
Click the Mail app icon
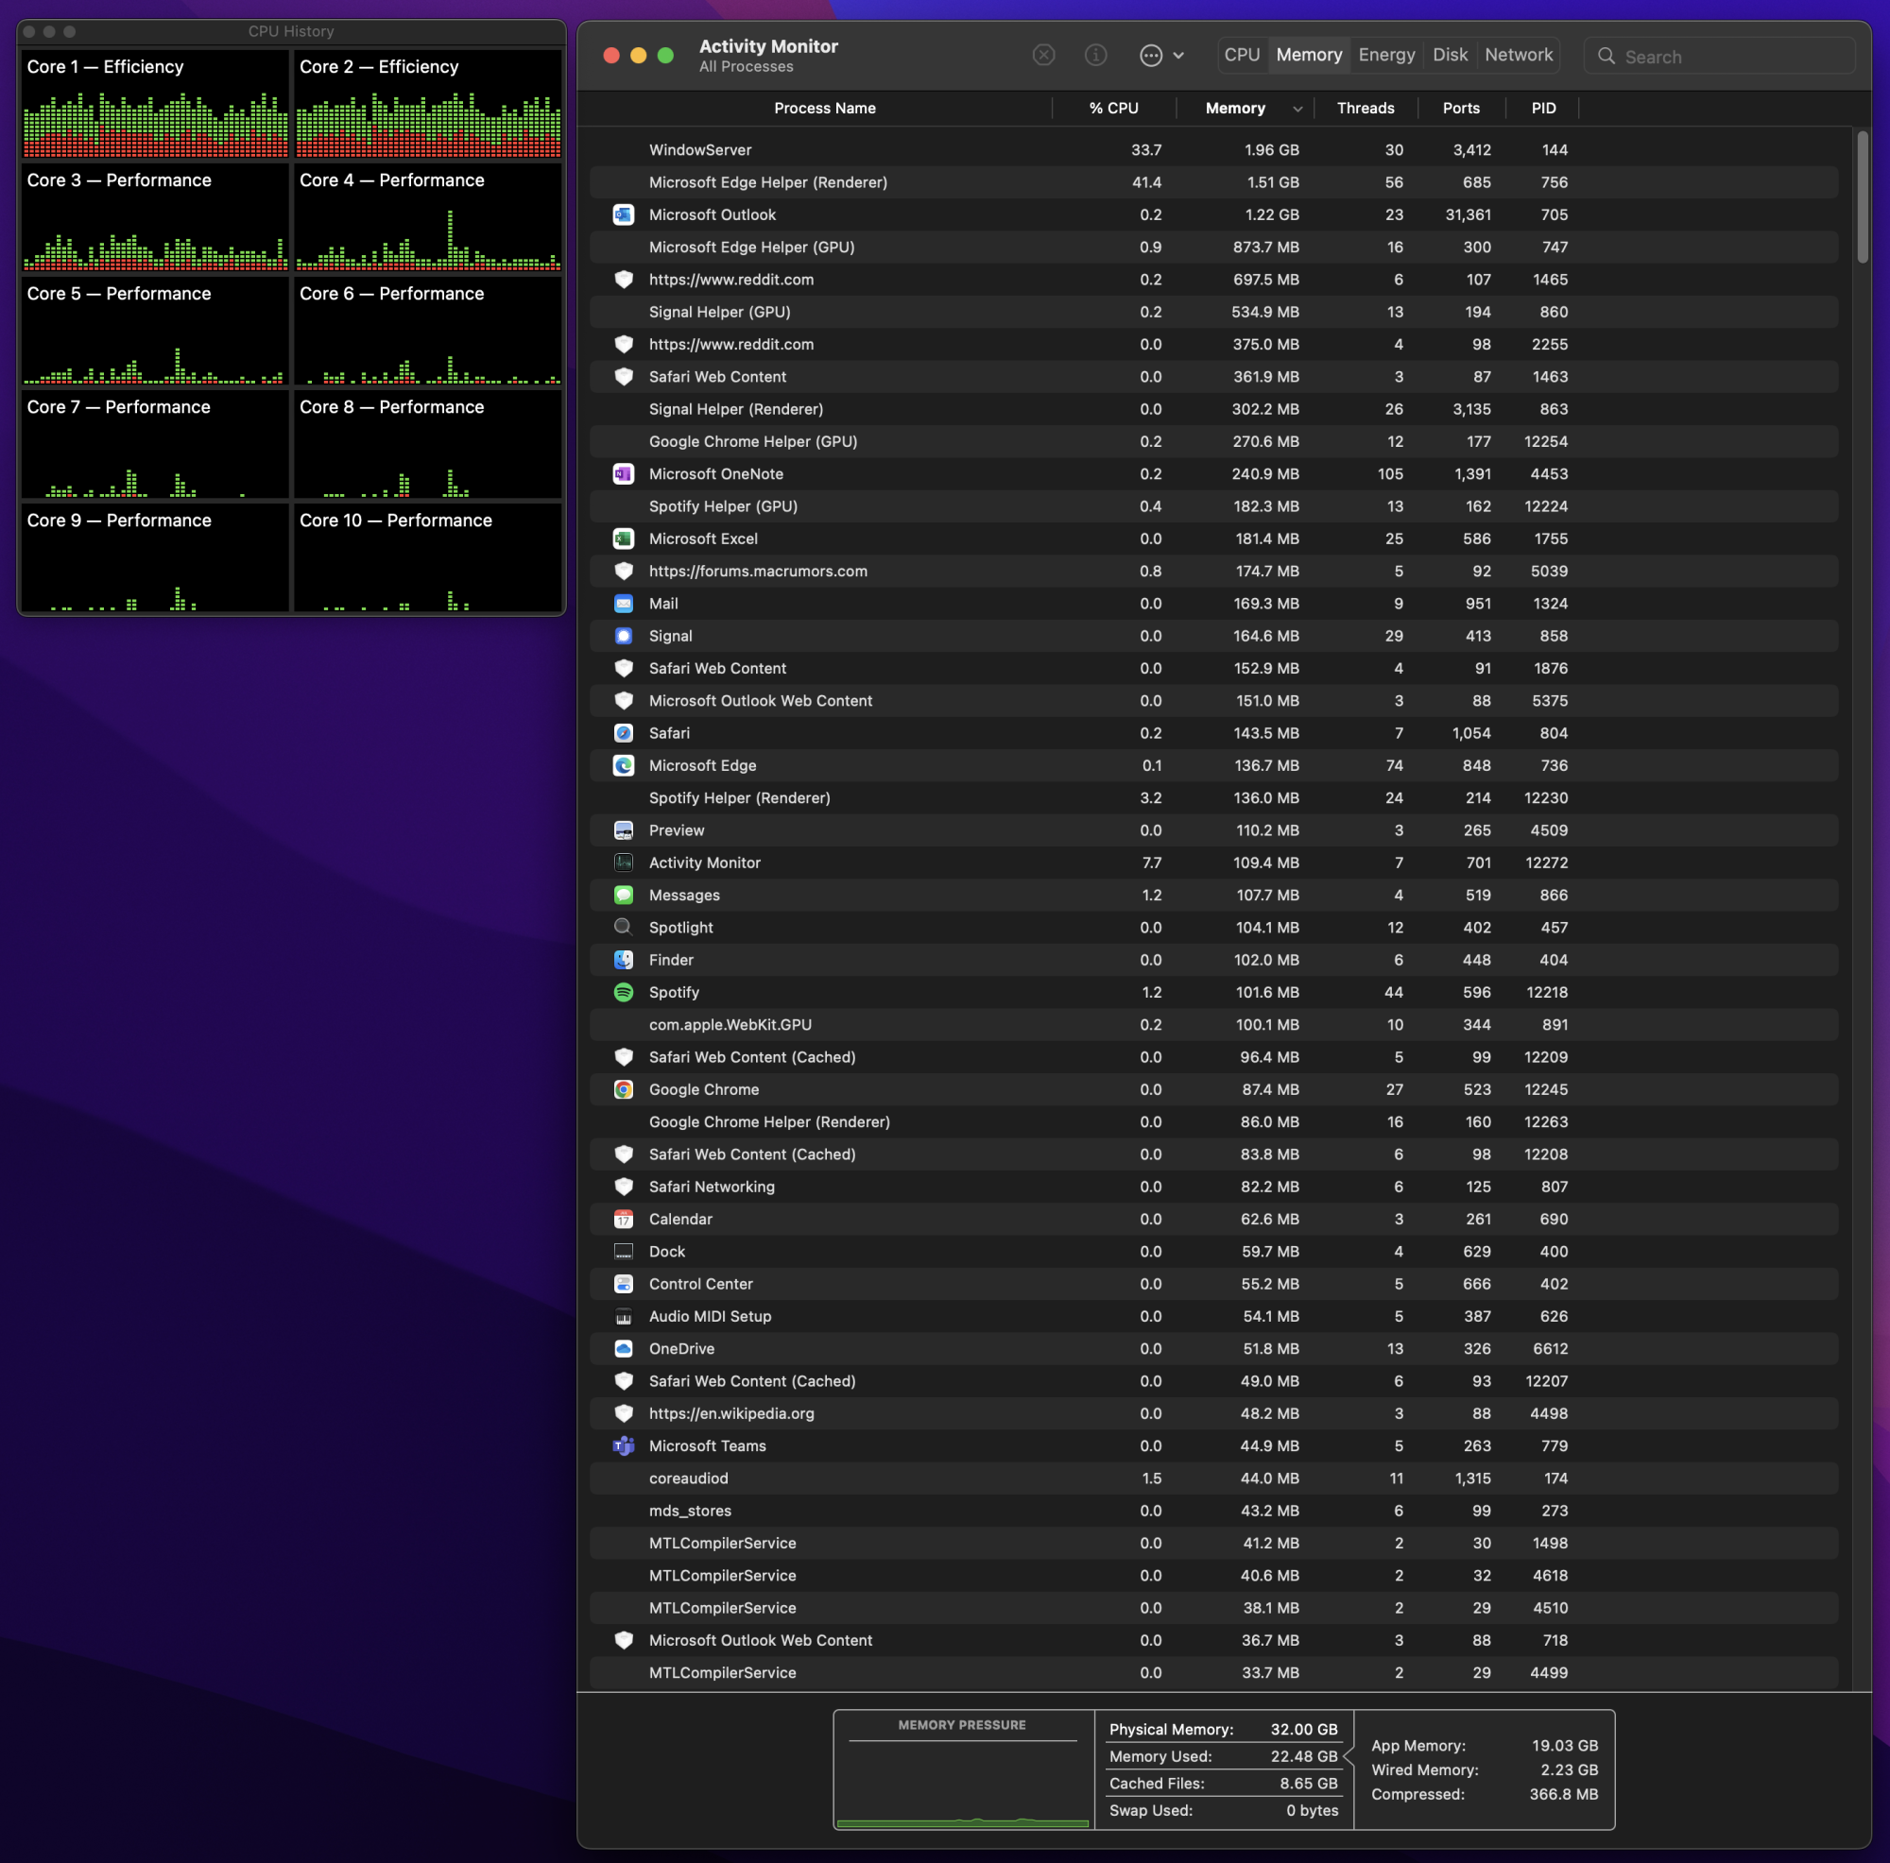click(623, 604)
